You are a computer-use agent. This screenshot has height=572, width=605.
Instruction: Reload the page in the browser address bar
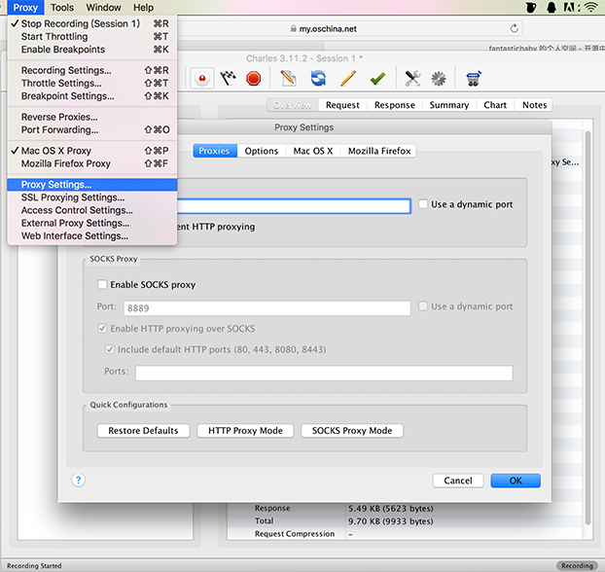tap(514, 28)
